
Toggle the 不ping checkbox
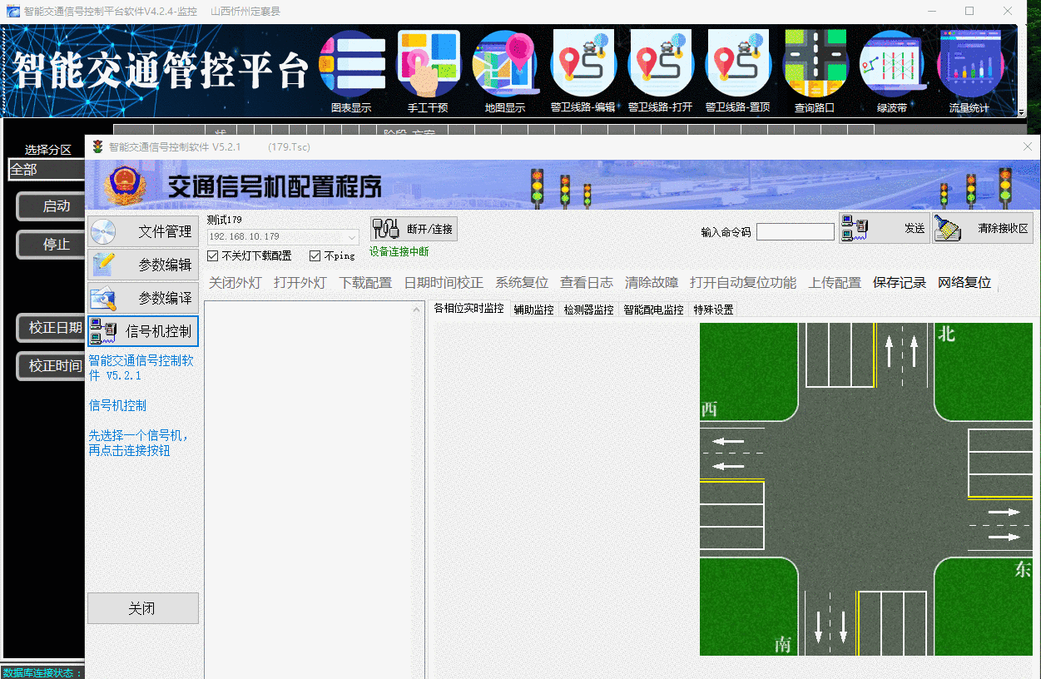[315, 256]
